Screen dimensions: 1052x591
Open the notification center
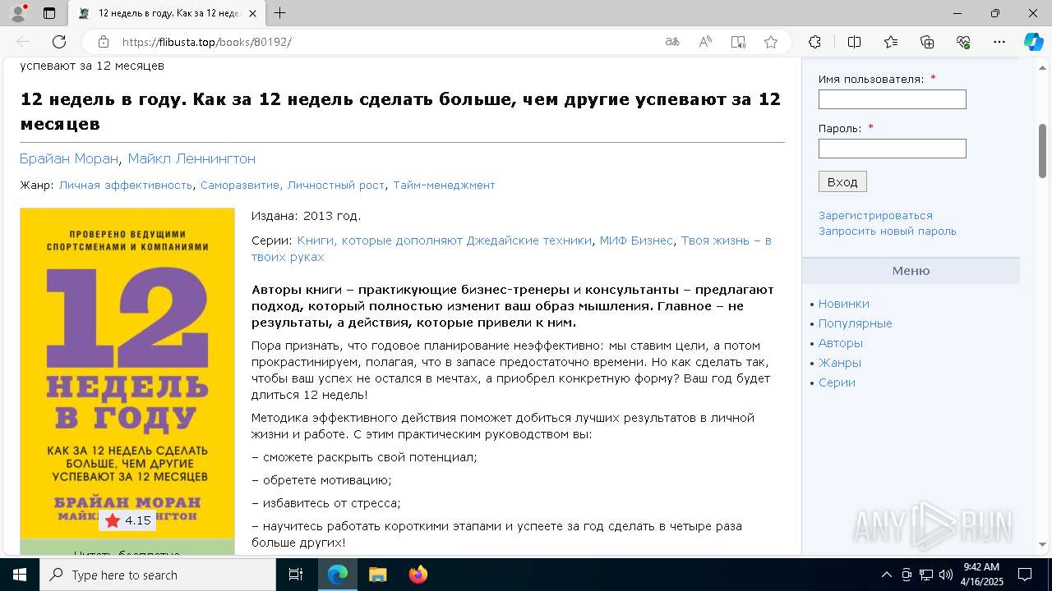tap(1025, 575)
